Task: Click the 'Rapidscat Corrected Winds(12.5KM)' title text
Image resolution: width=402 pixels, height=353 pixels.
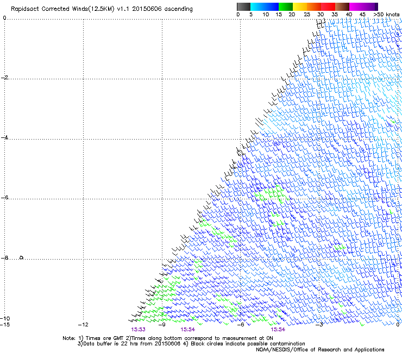Action: click(62, 9)
